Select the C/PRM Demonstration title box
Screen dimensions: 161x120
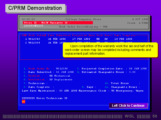tap(35, 8)
